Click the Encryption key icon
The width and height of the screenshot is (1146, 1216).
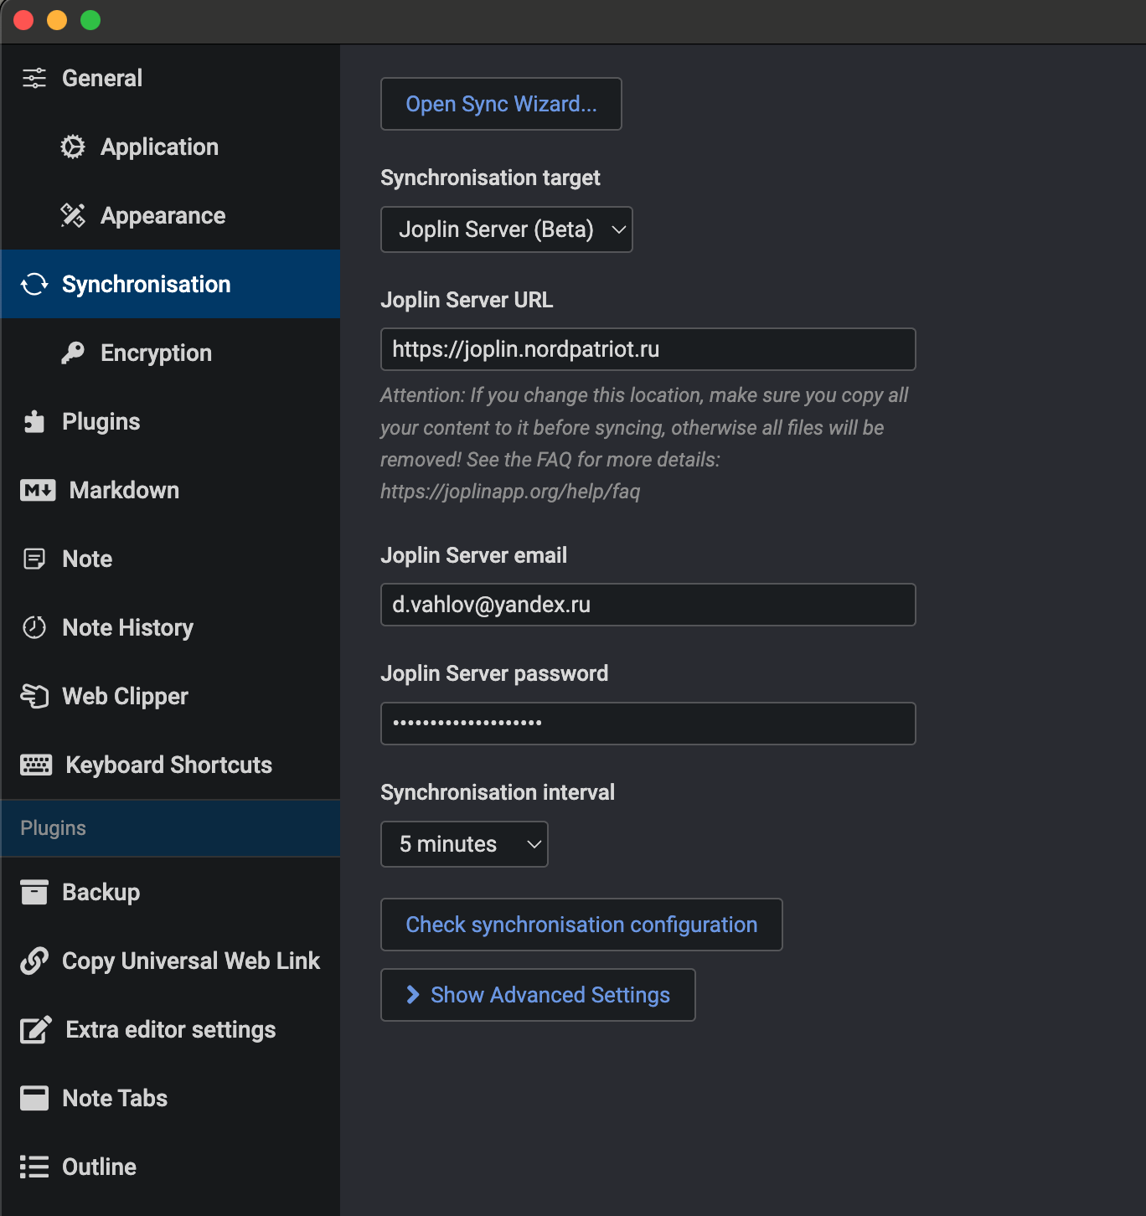pos(73,353)
